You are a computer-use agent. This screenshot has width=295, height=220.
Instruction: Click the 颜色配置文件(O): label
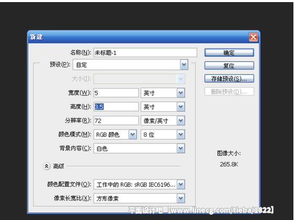[69, 184]
